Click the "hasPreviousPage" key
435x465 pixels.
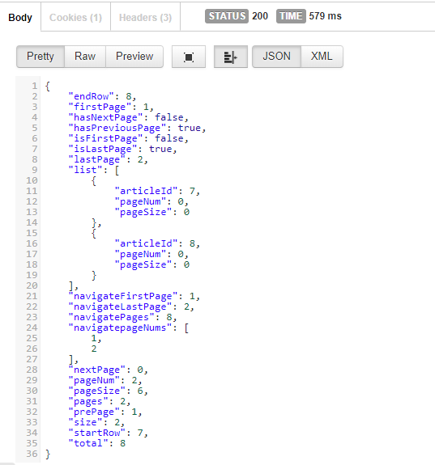tap(117, 128)
